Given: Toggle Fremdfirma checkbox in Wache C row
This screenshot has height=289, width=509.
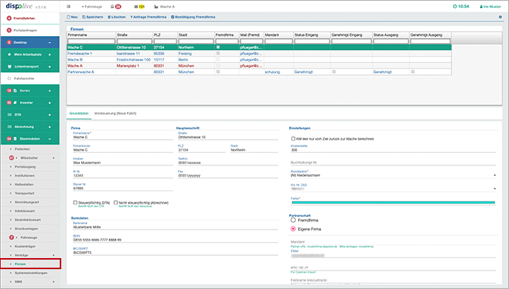Looking at the screenshot, I should (218, 47).
